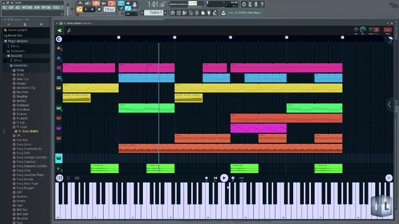Click the Pattern 1 selector
This screenshot has width=399, height=224.
(x=154, y=12)
